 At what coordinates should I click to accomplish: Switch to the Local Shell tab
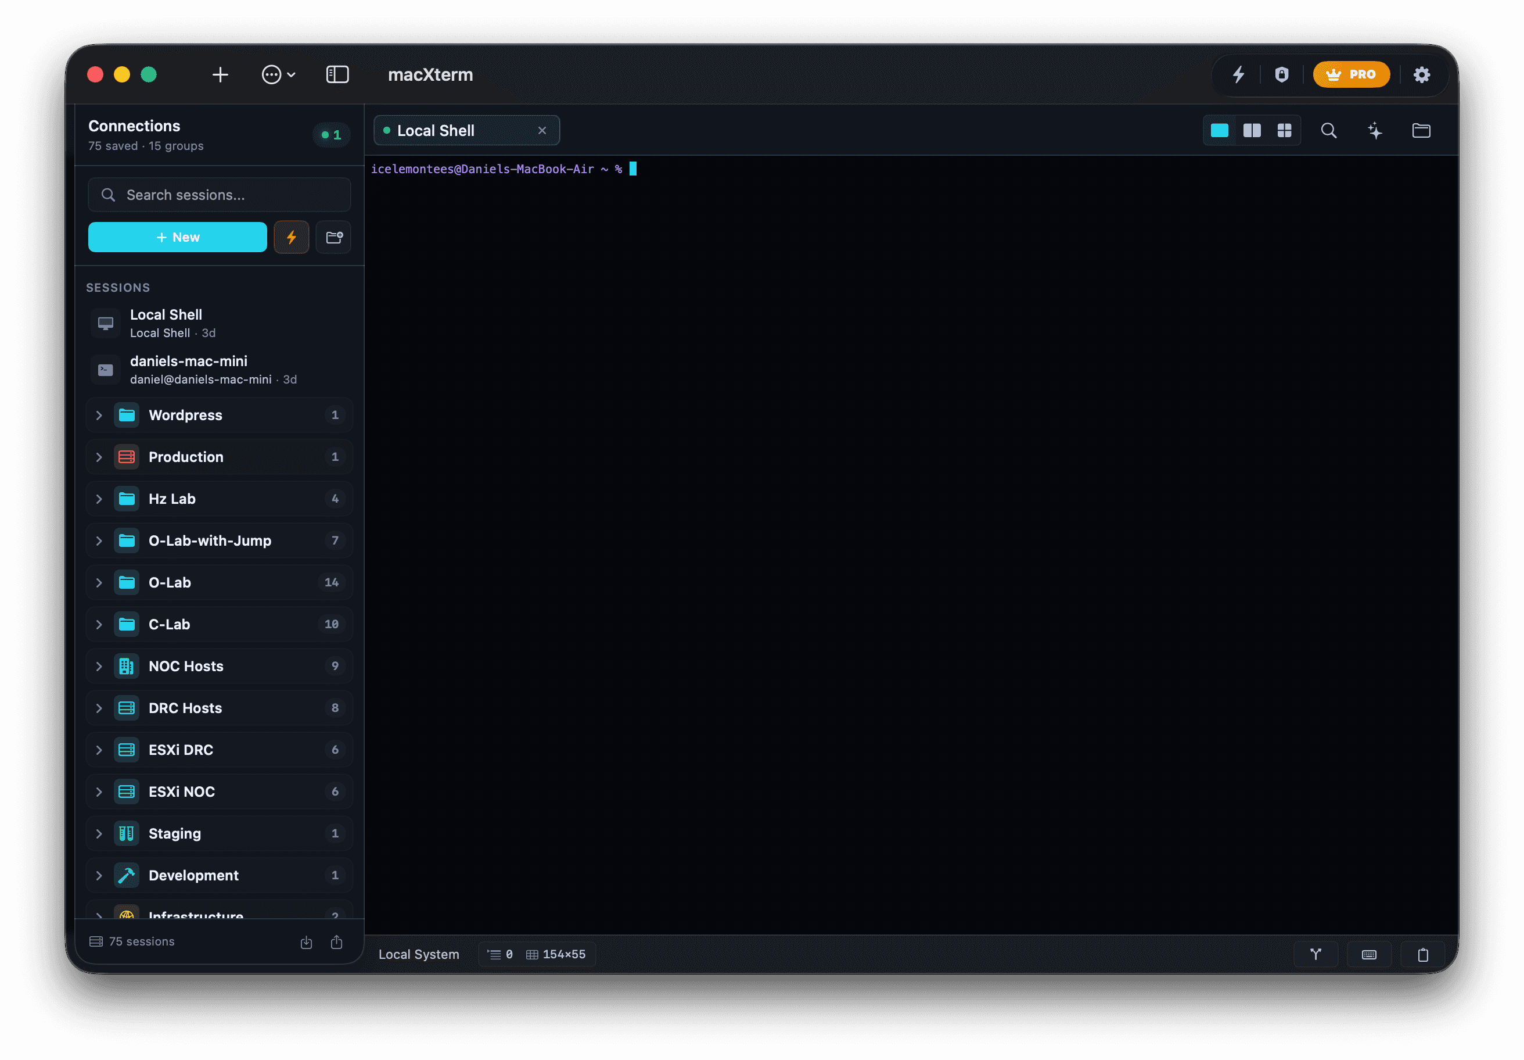tap(466, 131)
